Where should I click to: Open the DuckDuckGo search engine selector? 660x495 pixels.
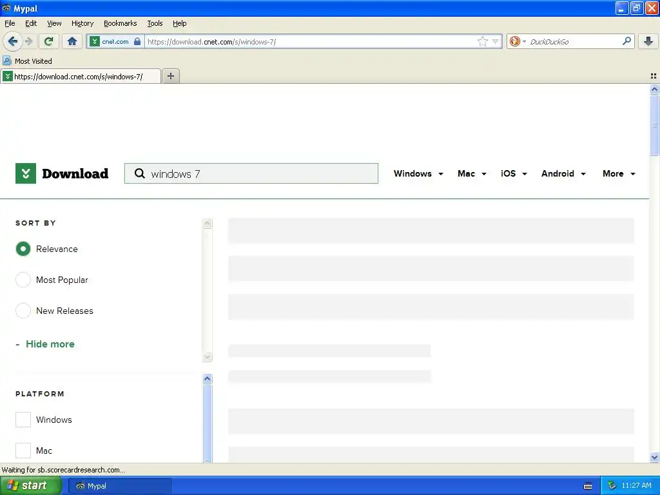(518, 41)
